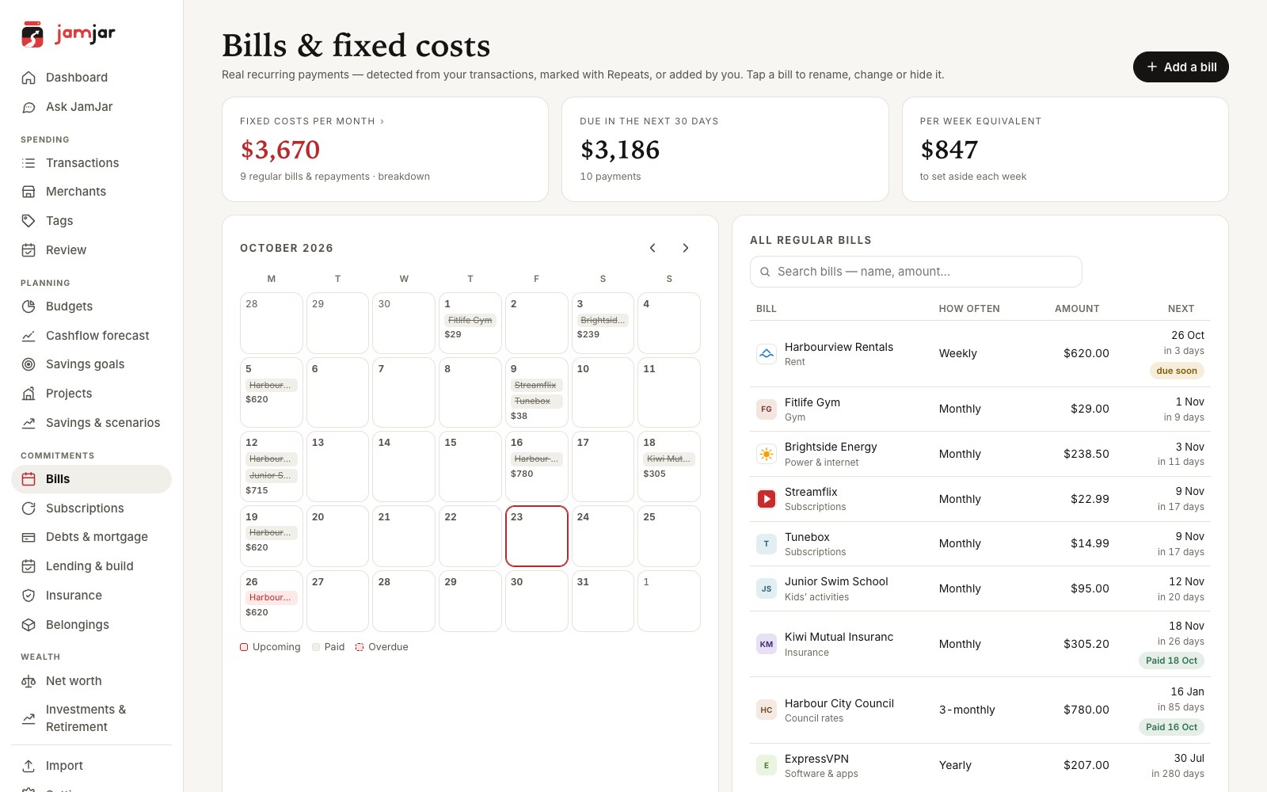Click the Search bills input field
This screenshot has width=1267, height=792.
pos(915,272)
